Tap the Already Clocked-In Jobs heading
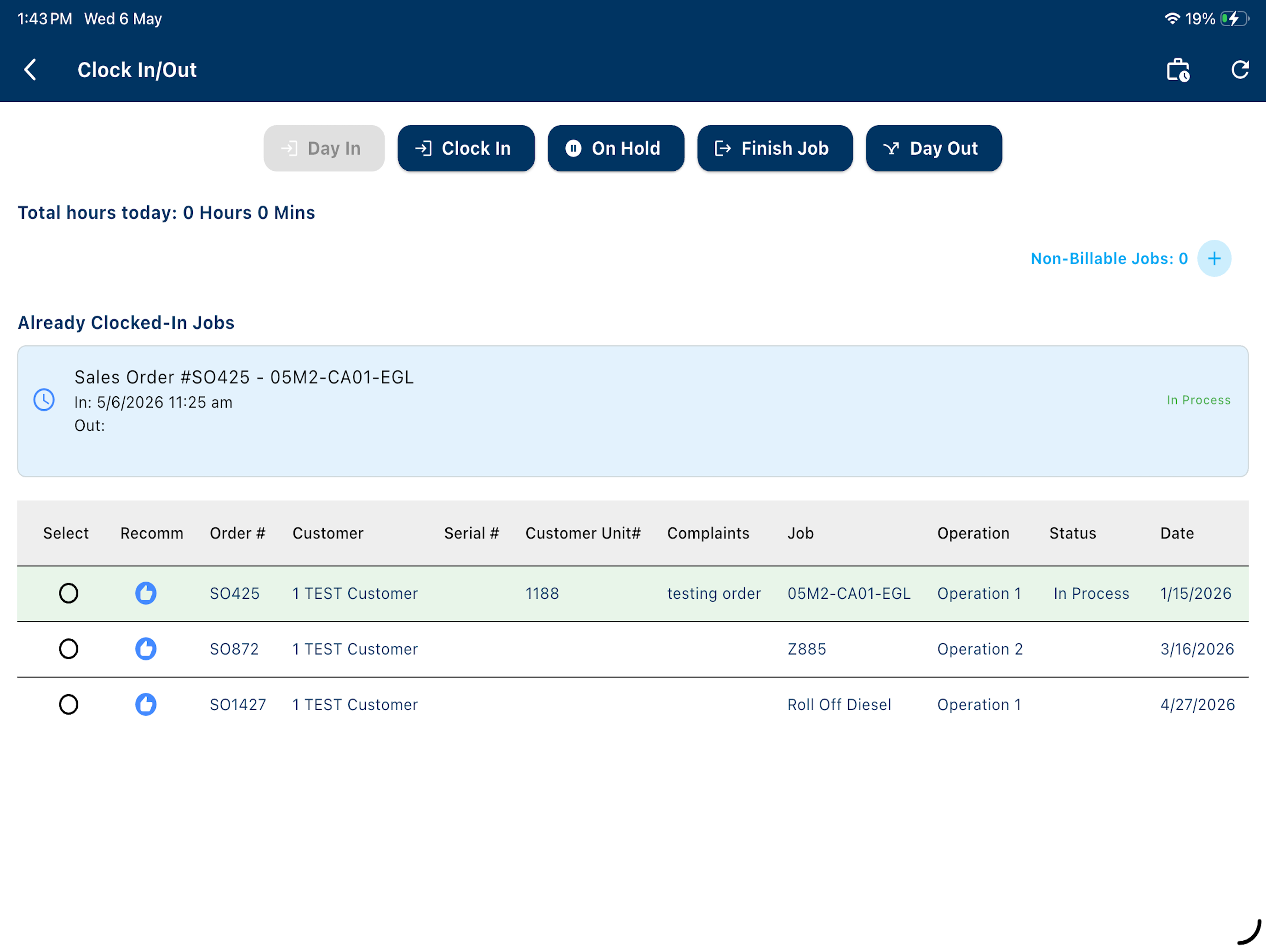Screen dimensions: 1266x950 click(126, 322)
